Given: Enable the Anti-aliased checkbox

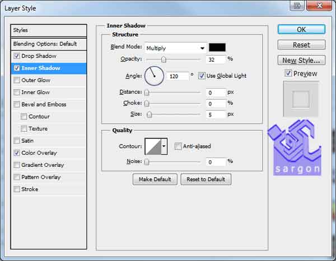Looking at the screenshot, I should (x=178, y=147).
